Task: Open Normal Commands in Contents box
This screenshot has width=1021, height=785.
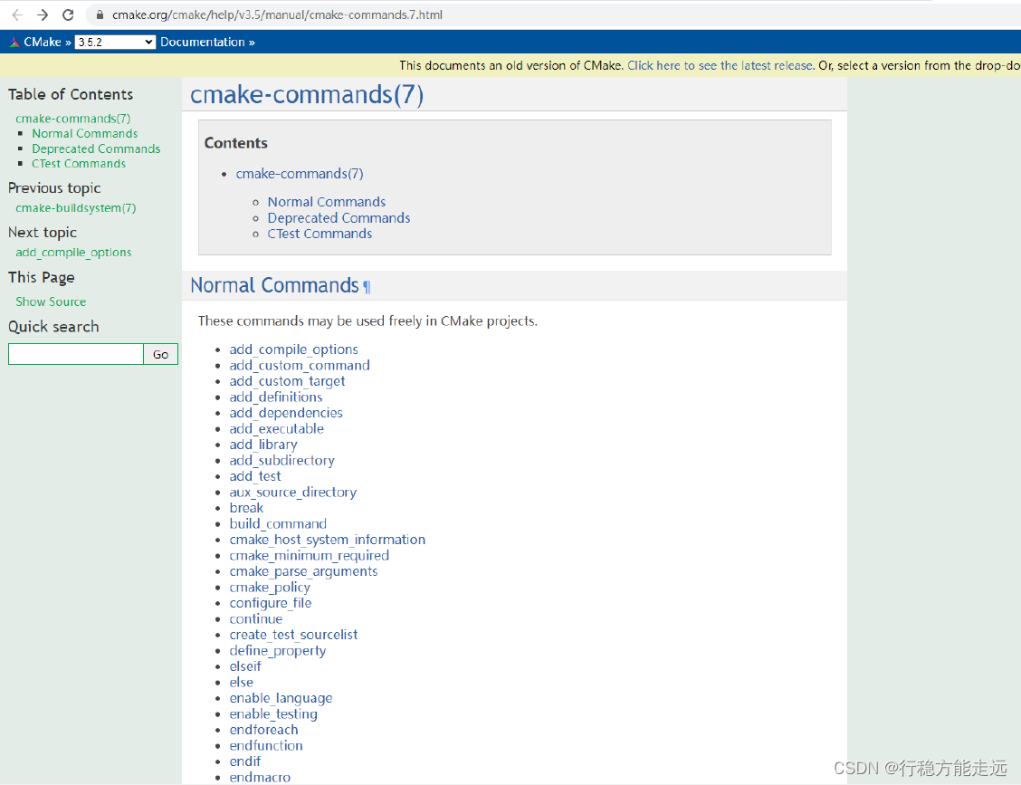Action: pyautogui.click(x=326, y=202)
